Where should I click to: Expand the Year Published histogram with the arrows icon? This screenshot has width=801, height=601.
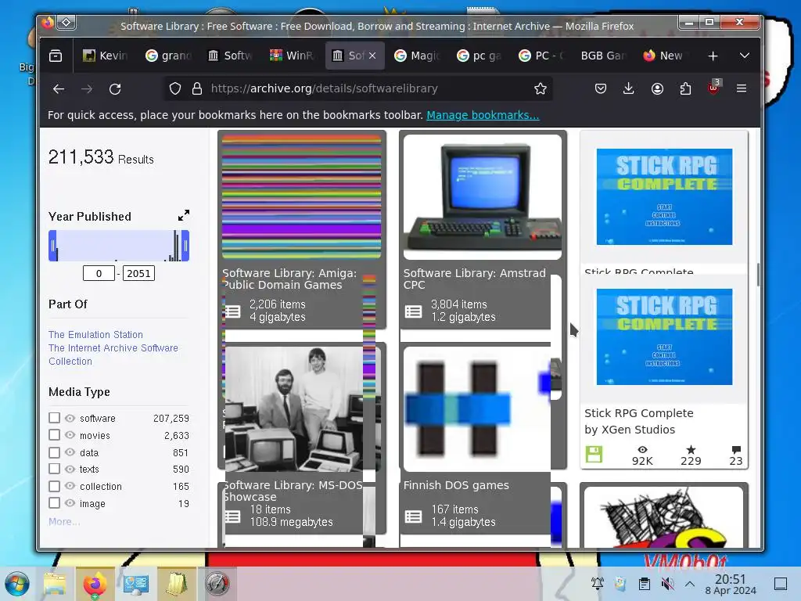tap(184, 216)
